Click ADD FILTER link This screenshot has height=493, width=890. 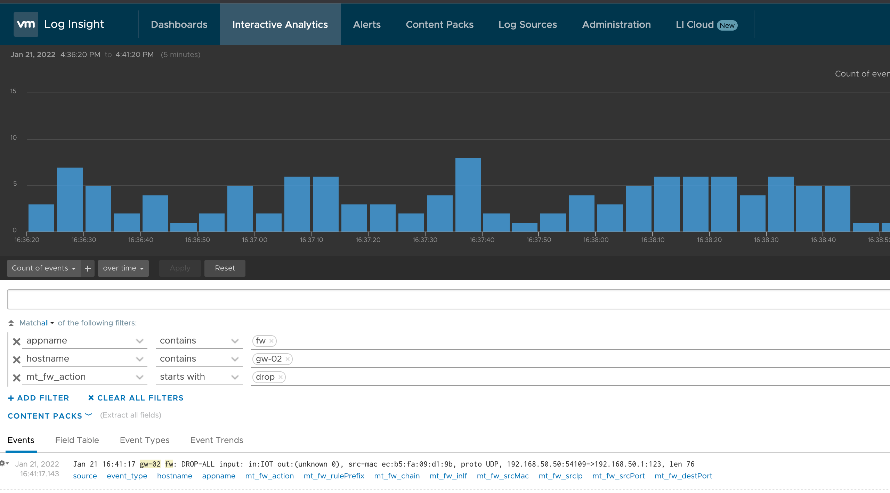(39, 398)
